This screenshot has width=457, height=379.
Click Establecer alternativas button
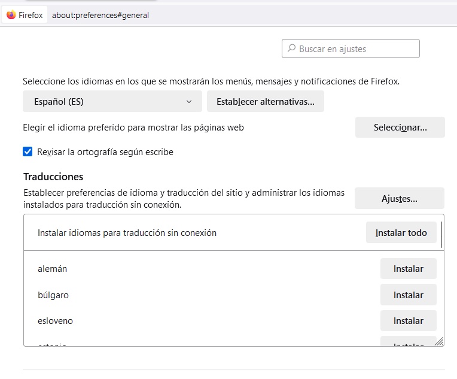[265, 101]
